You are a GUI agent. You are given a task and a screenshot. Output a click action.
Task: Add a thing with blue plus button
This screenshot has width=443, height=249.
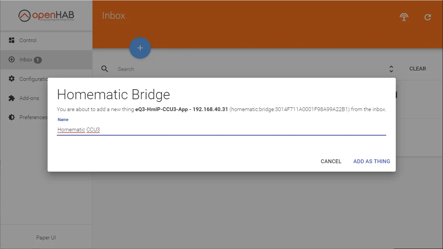[x=140, y=48]
